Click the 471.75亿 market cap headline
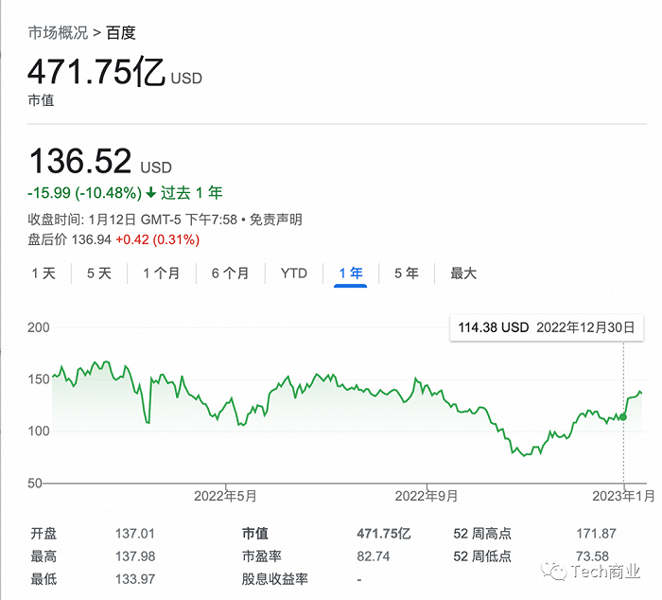This screenshot has width=662, height=600. (96, 71)
